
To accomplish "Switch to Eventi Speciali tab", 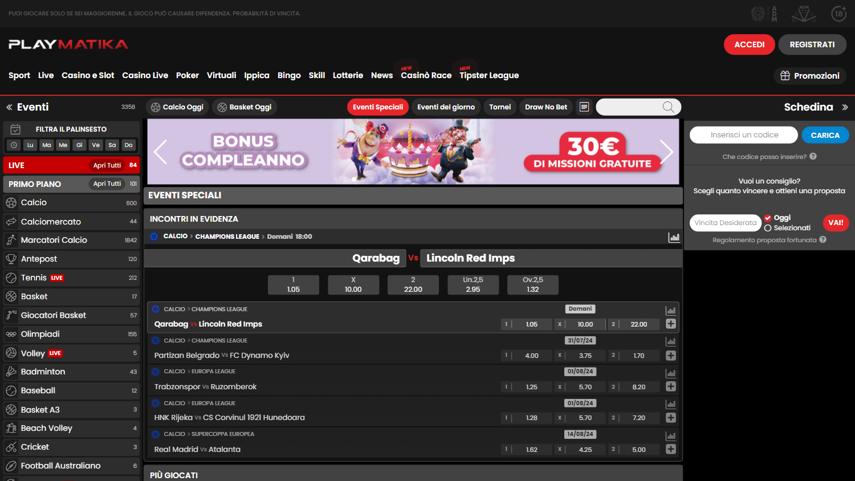I will [378, 107].
